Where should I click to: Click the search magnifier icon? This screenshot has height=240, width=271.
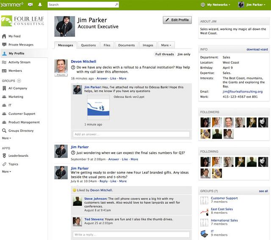(116, 5)
